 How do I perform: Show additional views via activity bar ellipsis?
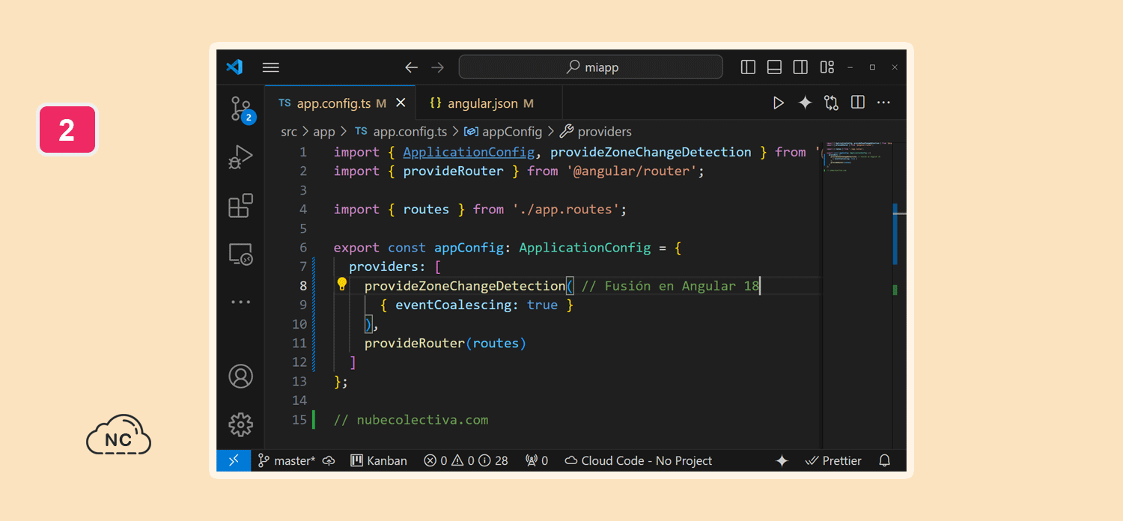tap(241, 302)
